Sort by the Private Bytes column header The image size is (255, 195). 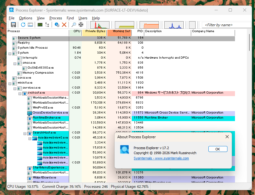(x=94, y=32)
